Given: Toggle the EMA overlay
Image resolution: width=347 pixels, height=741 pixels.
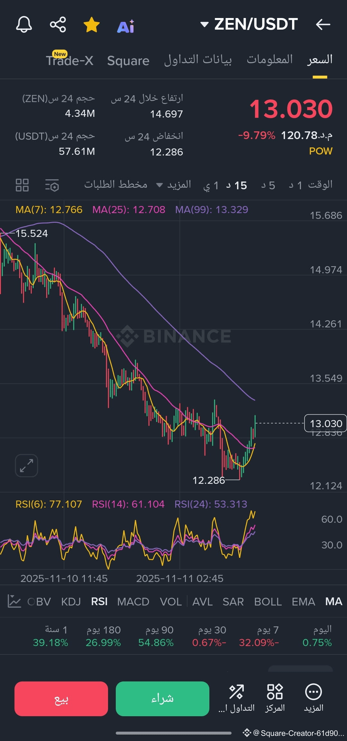Looking at the screenshot, I should 303,601.
